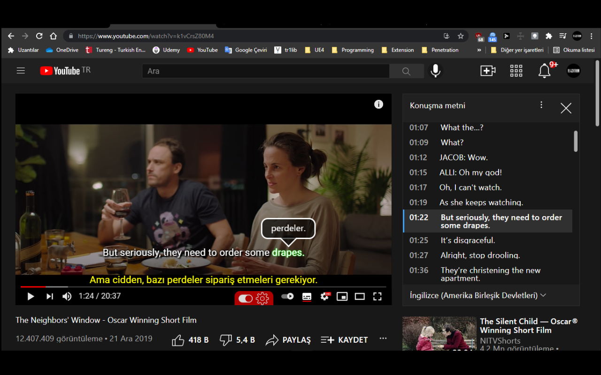Expand hidden bookmarks chevron
This screenshot has height=375, width=601.
479,50
